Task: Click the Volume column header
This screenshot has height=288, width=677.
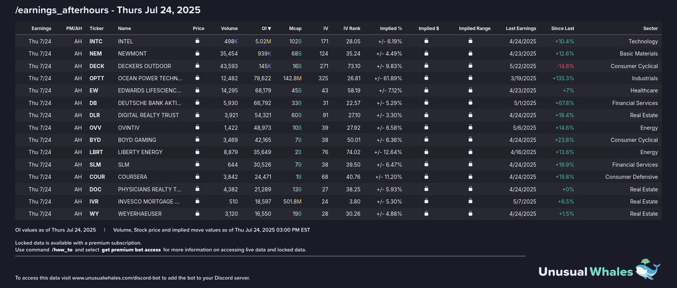Action: coord(229,28)
